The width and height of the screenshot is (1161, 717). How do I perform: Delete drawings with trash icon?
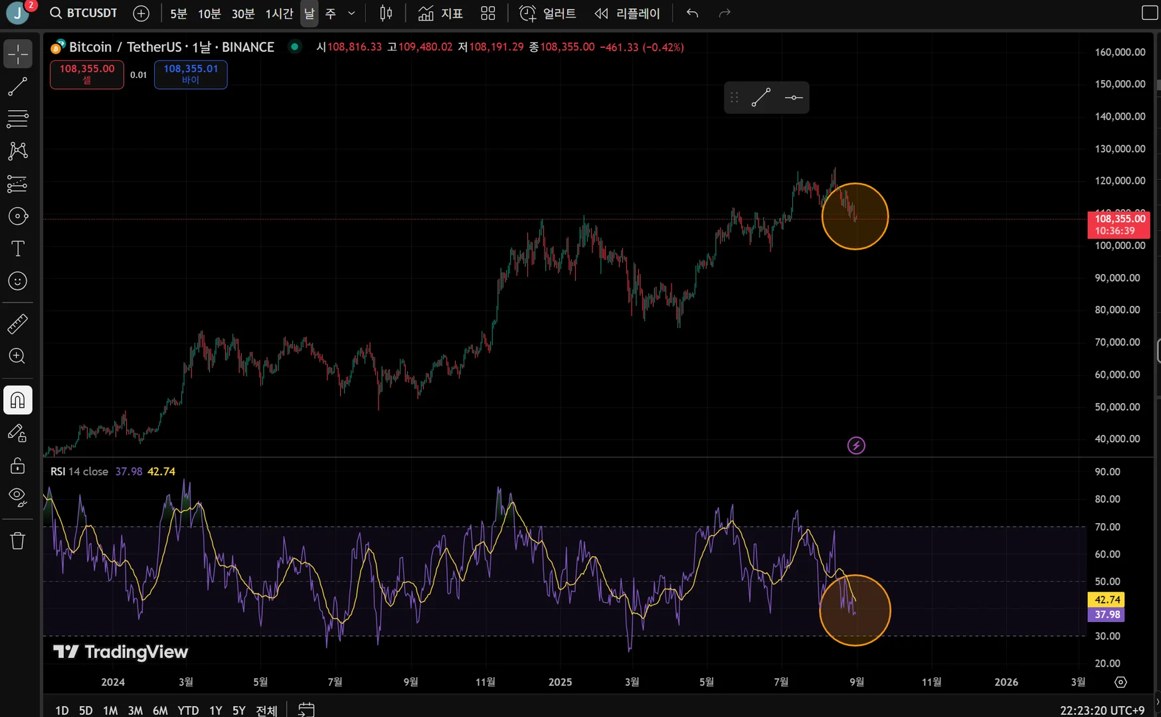point(18,541)
